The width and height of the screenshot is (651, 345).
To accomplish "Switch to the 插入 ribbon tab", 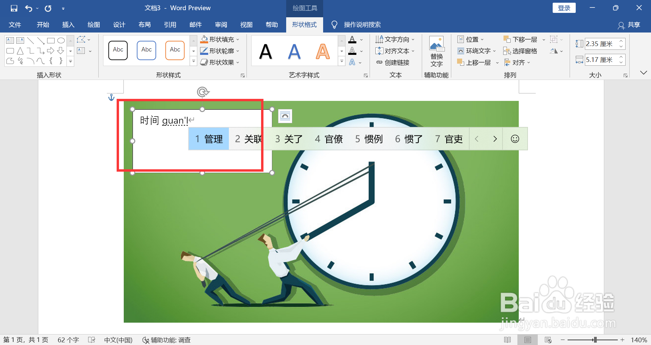I will (x=68, y=25).
